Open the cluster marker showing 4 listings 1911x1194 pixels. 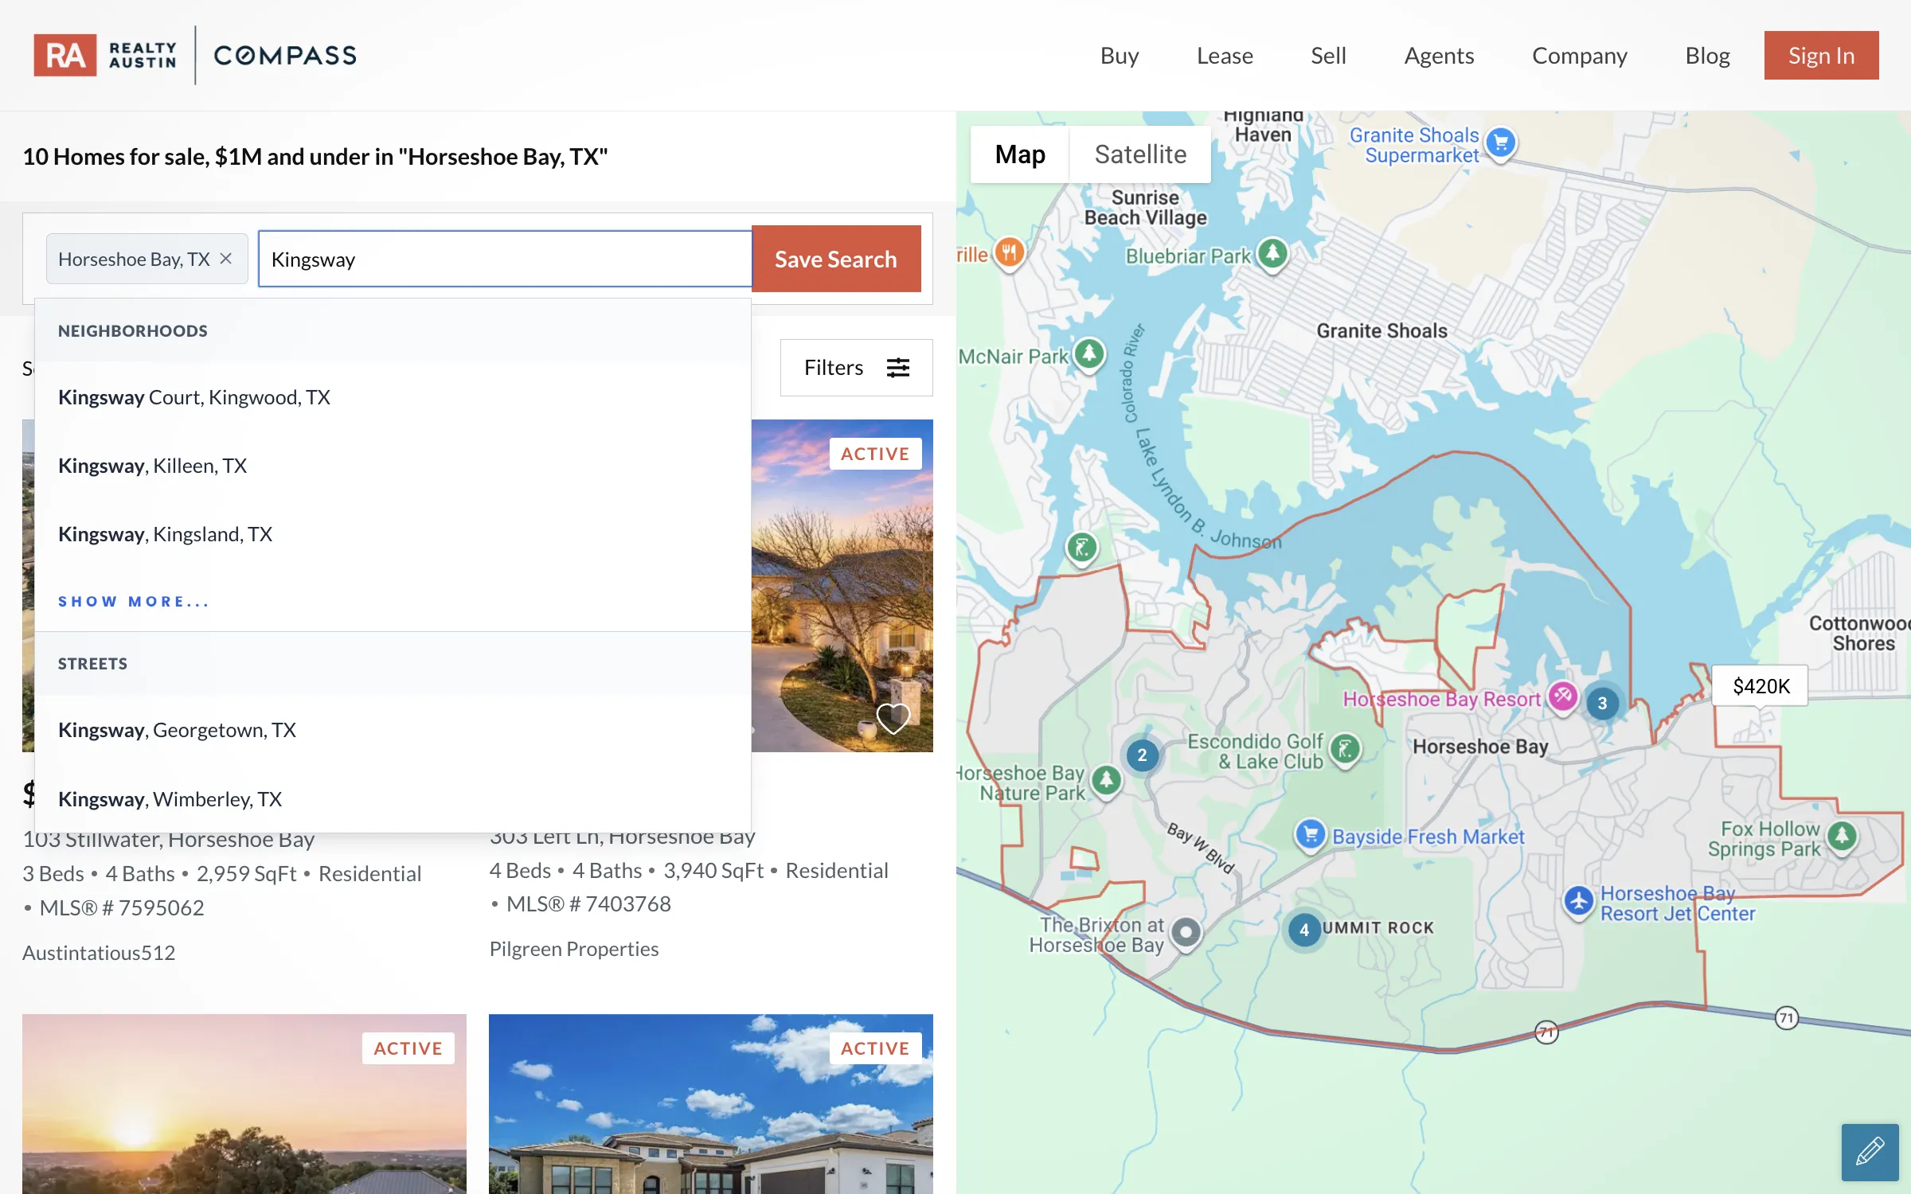click(1303, 929)
